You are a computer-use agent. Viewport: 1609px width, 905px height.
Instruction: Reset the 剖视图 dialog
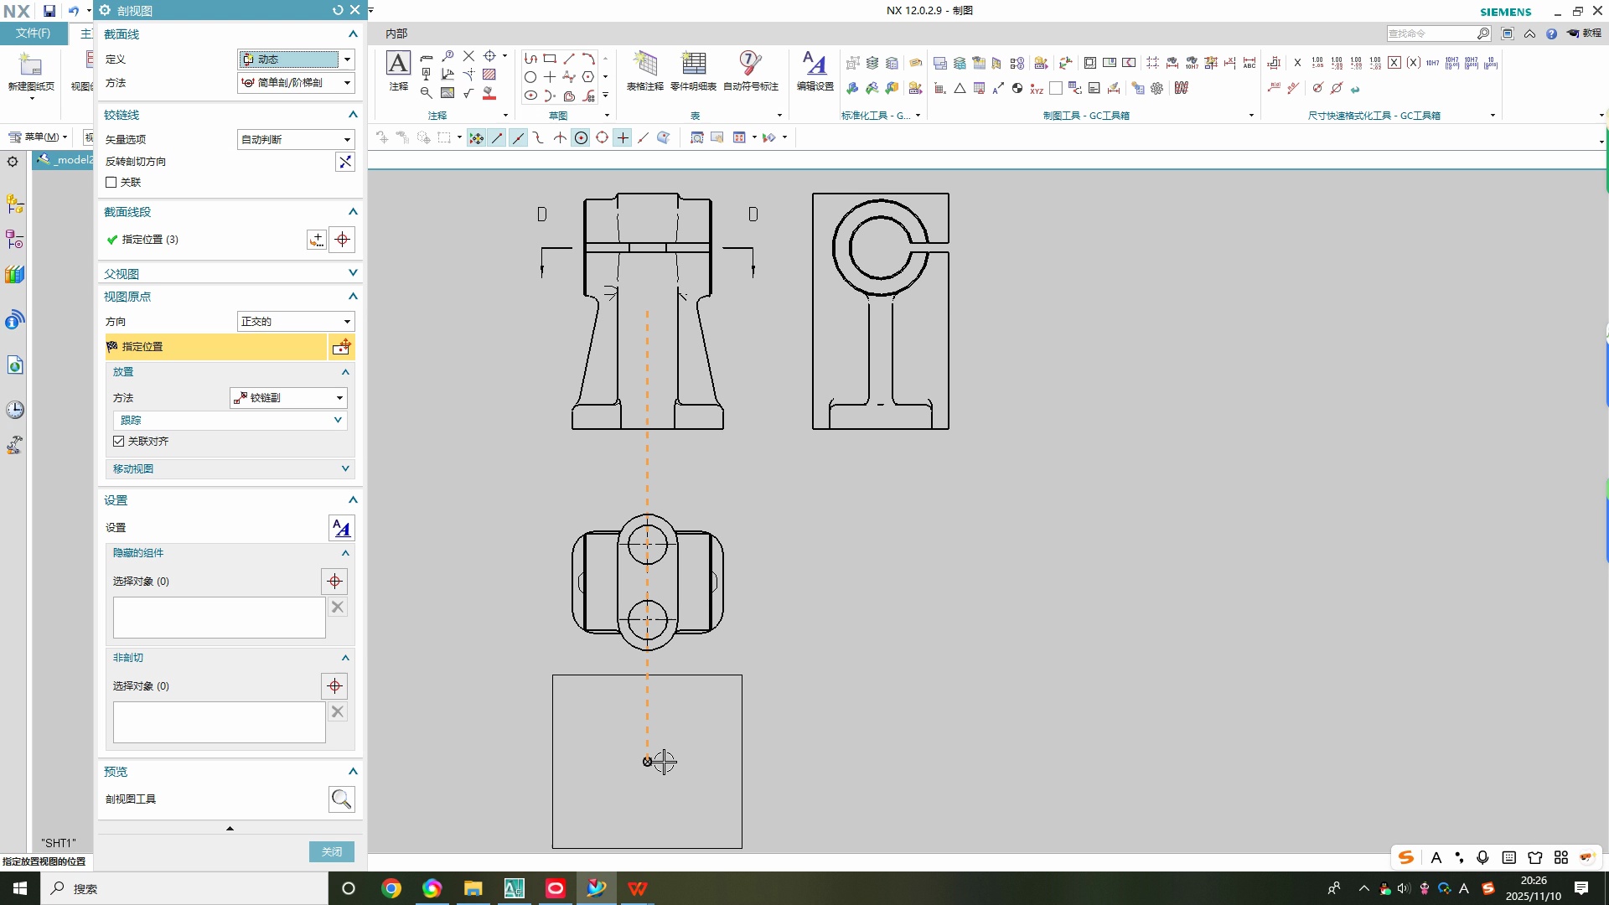point(338,10)
